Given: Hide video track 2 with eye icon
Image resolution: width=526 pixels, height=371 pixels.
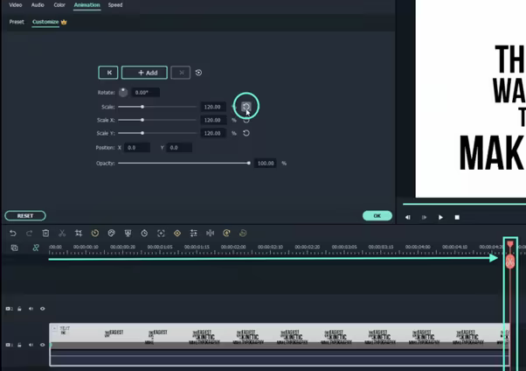Looking at the screenshot, I should [x=42, y=309].
